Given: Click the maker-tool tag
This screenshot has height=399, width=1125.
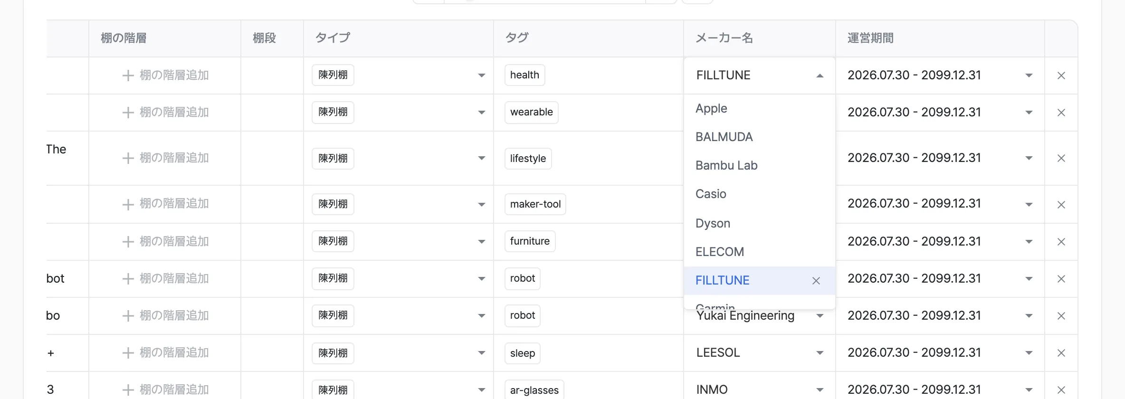Looking at the screenshot, I should coord(535,204).
